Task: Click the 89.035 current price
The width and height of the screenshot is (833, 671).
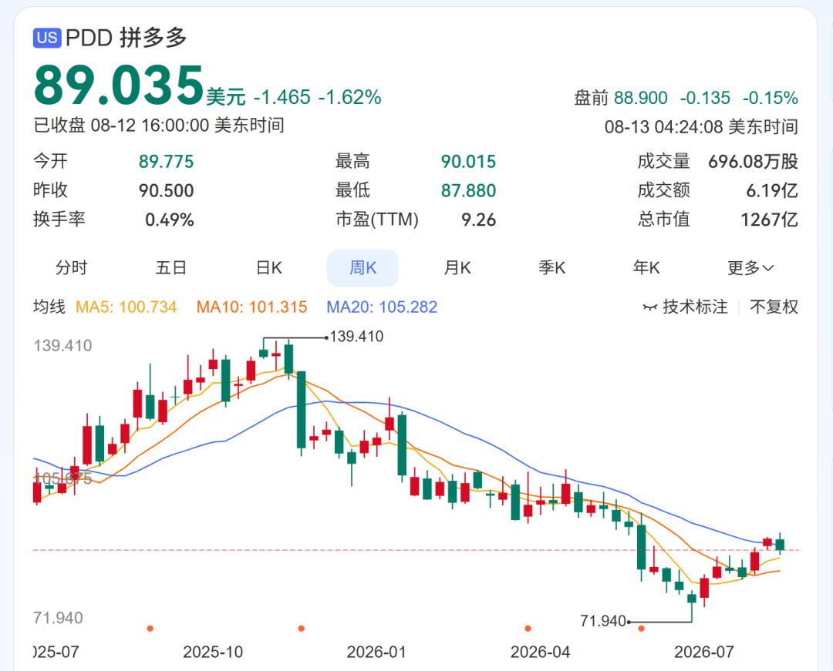Action: coord(119,85)
